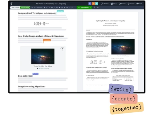Screen dimensions: 154x115
Task: Click collaborator avatar H
Action: (93, 4)
